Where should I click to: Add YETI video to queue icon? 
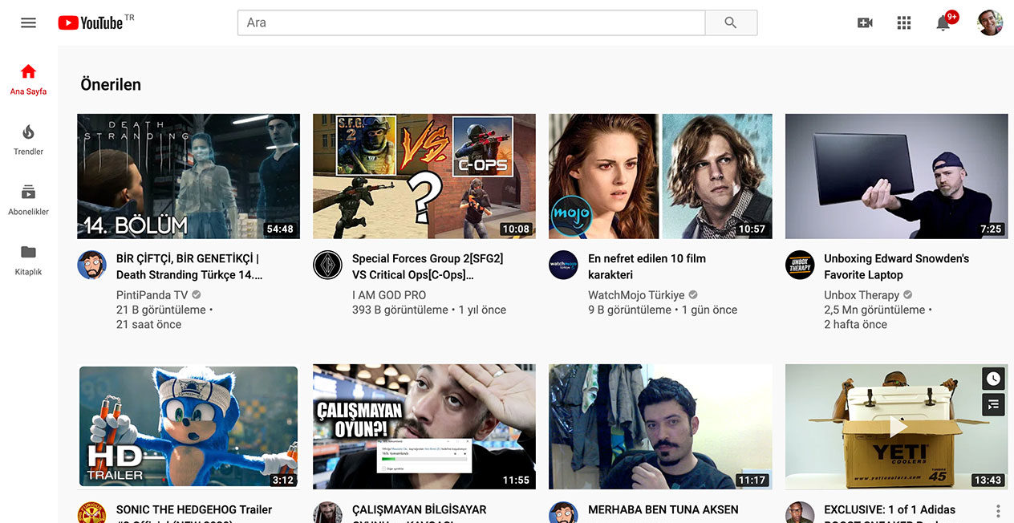993,404
